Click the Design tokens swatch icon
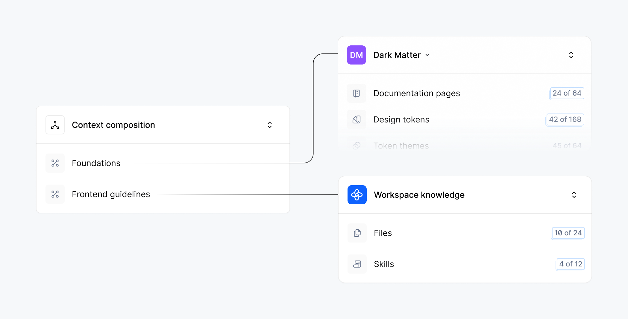Screen dimensions: 628x319 click(357, 119)
